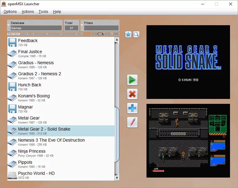Click the highlighted MSX2 generation badge
238x188 pixels.
[101, 34]
